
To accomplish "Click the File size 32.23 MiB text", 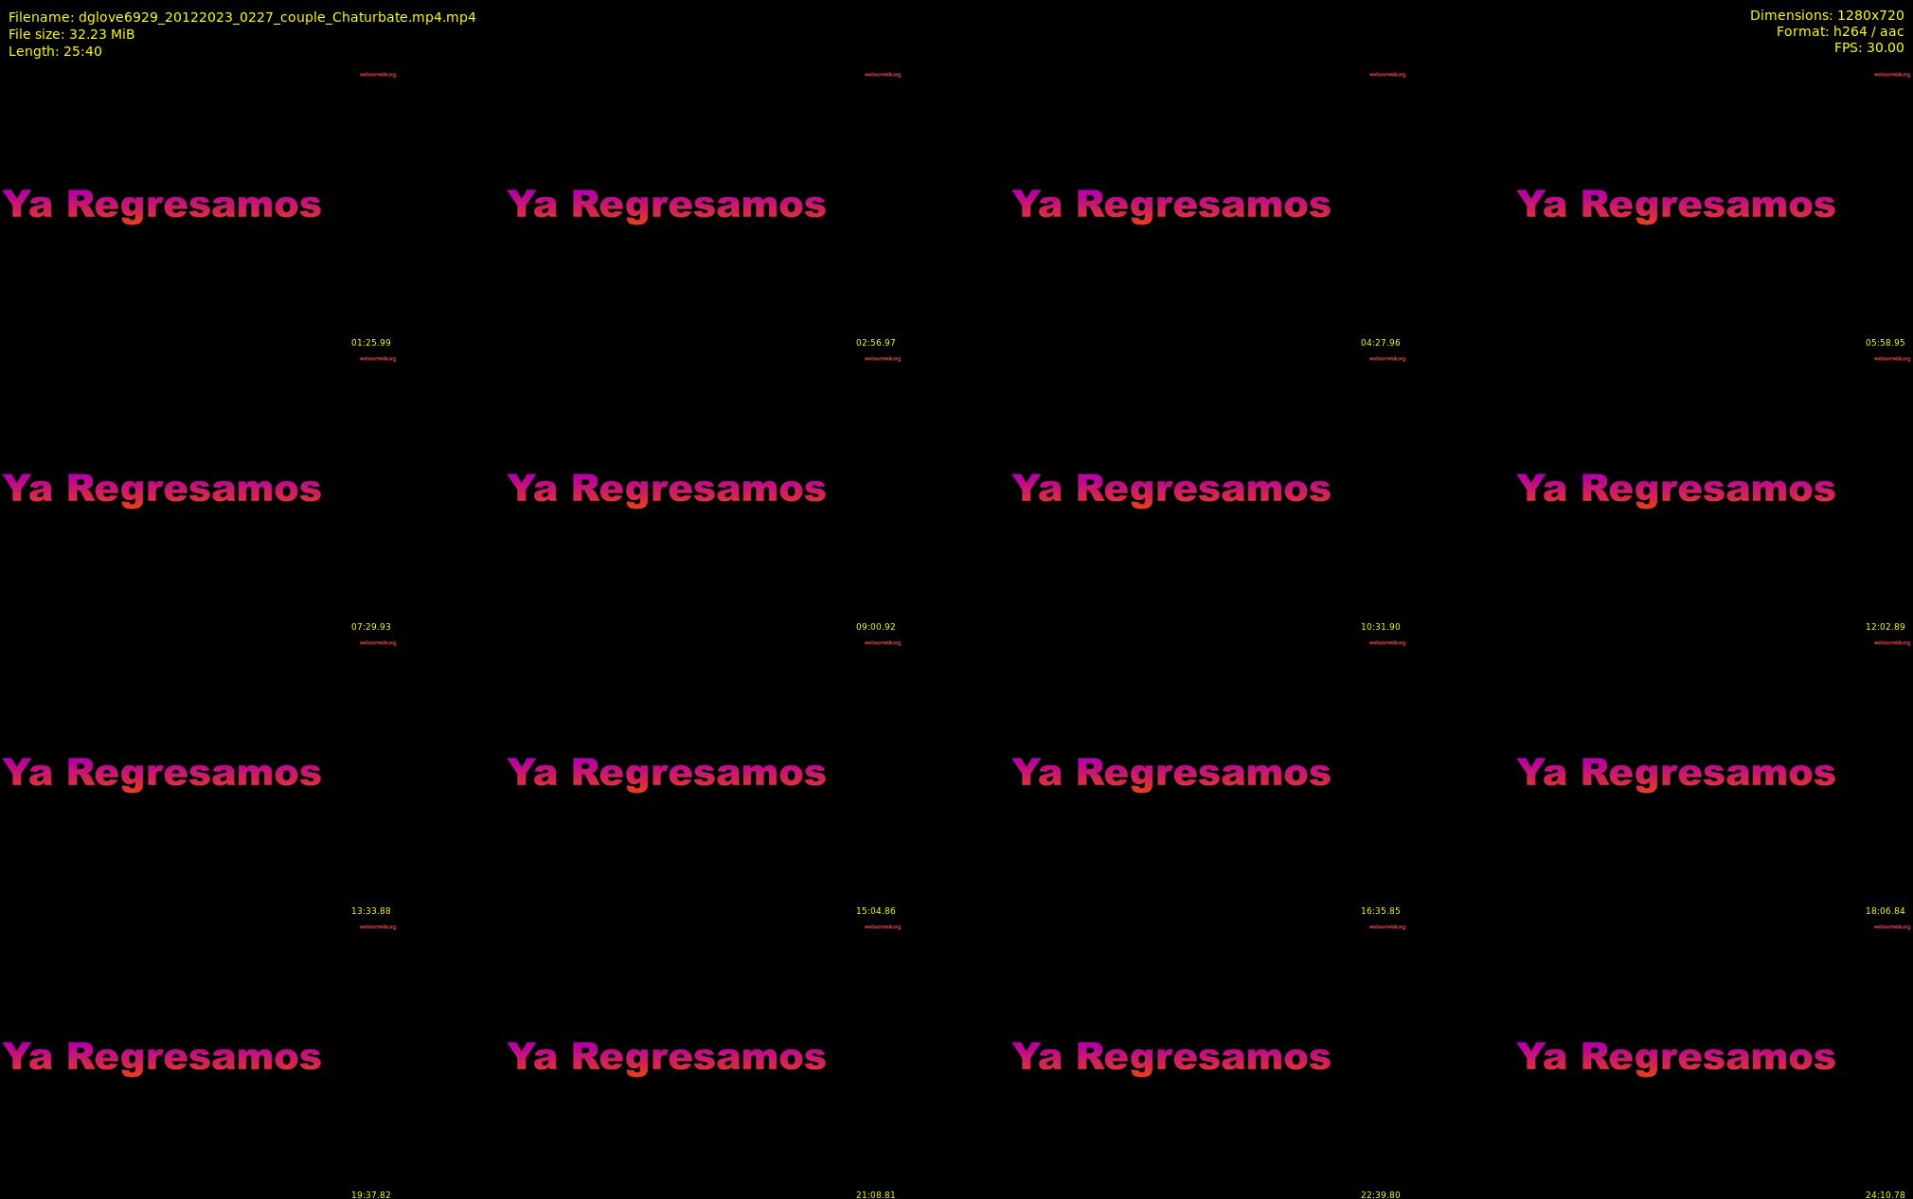I will pyautogui.click(x=71, y=34).
